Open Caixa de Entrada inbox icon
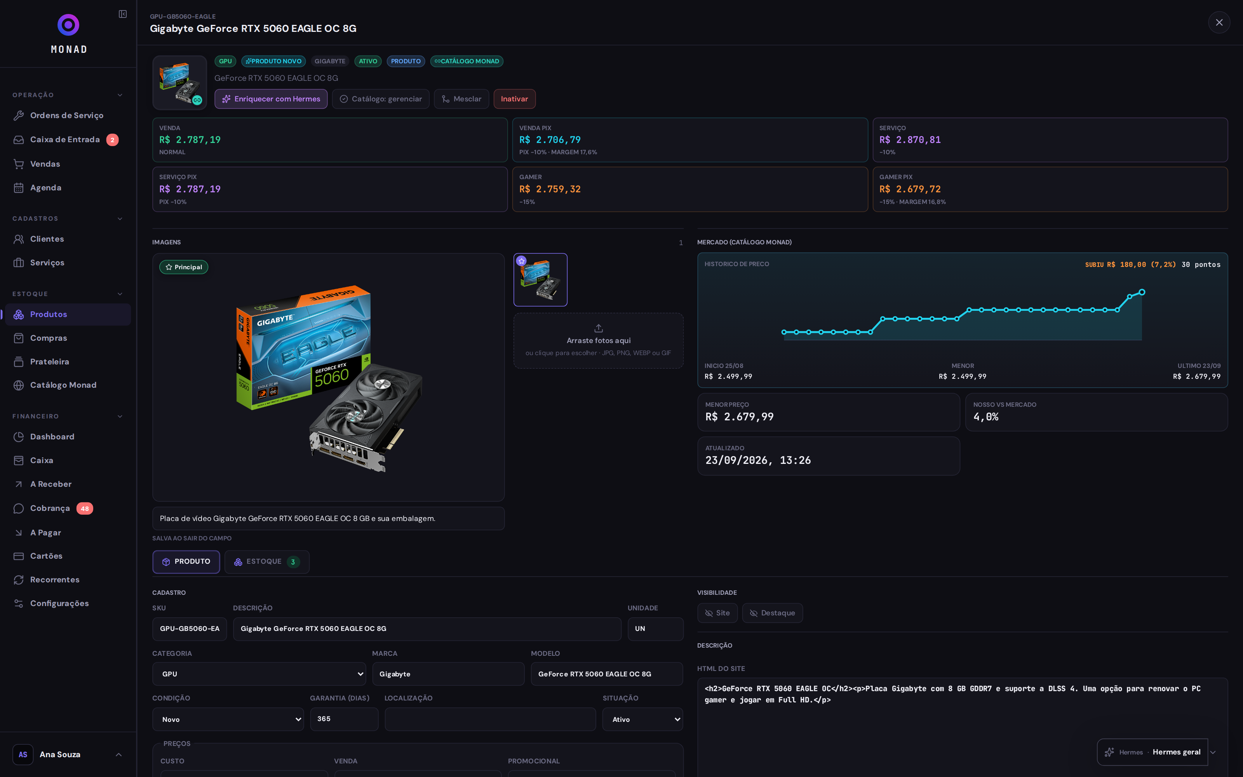1243x777 pixels. [19, 140]
